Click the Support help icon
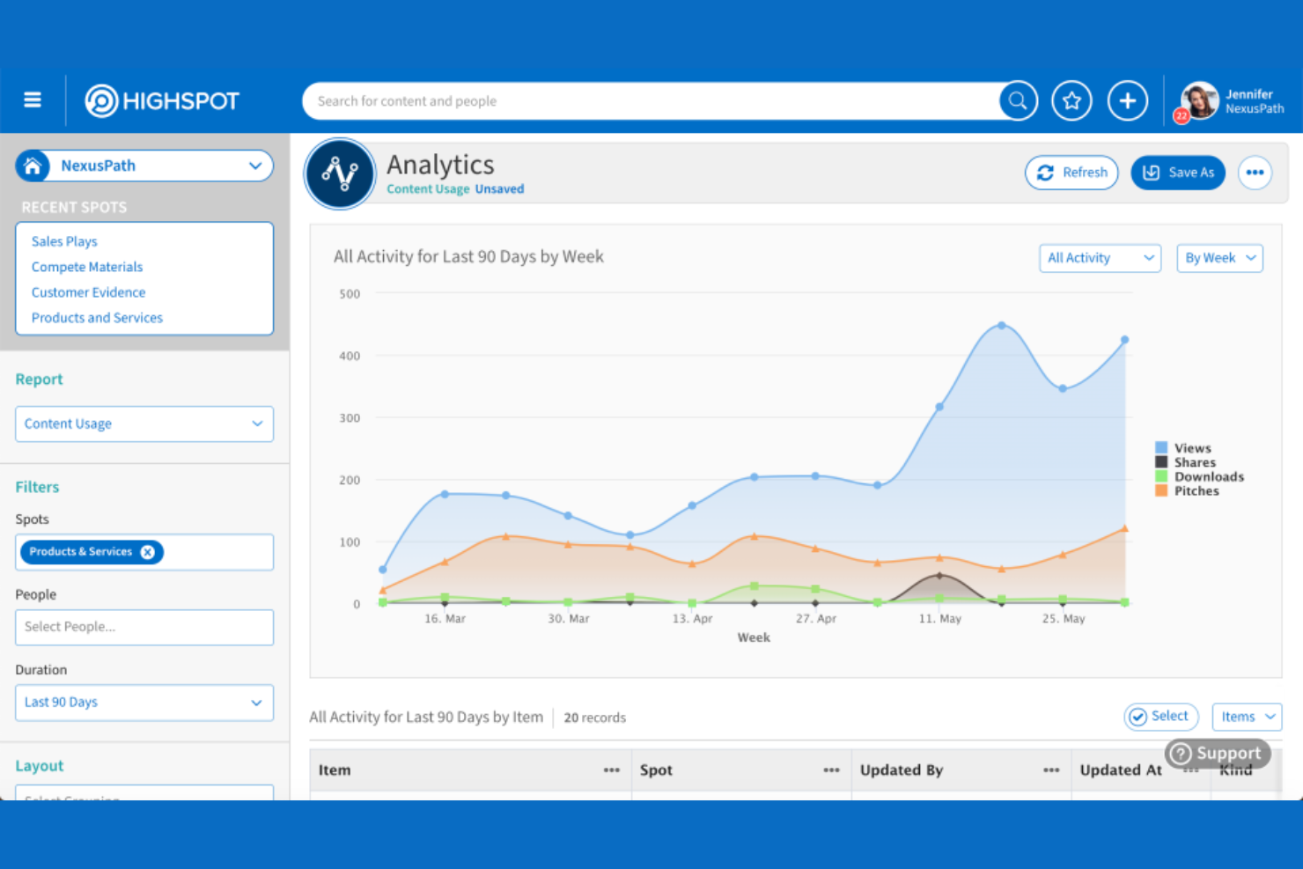This screenshot has height=869, width=1303. pyautogui.click(x=1181, y=753)
